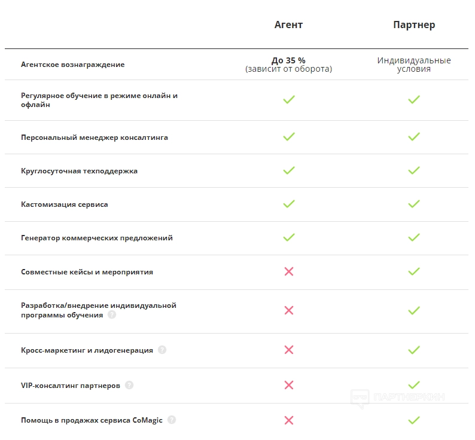The height and width of the screenshot is (440, 475).
Task: Click Agent checkmark for Регулярное обучение row
Action: 289,100
